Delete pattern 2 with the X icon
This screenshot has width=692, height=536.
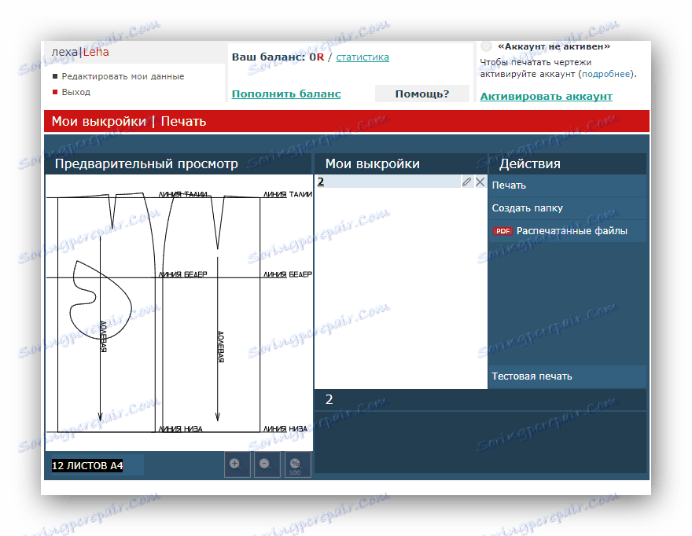[480, 182]
